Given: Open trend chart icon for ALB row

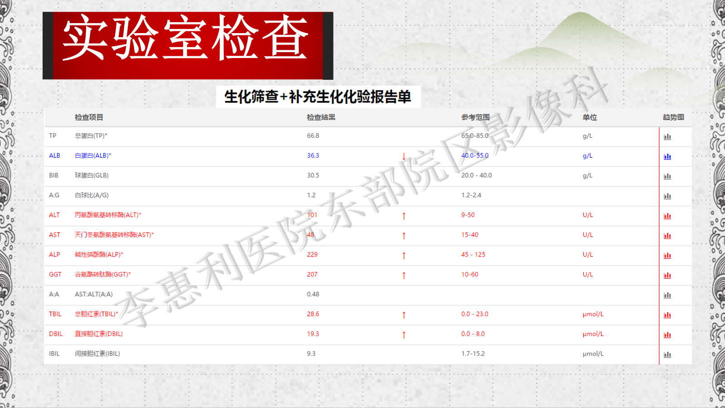Looking at the screenshot, I should coord(667,156).
